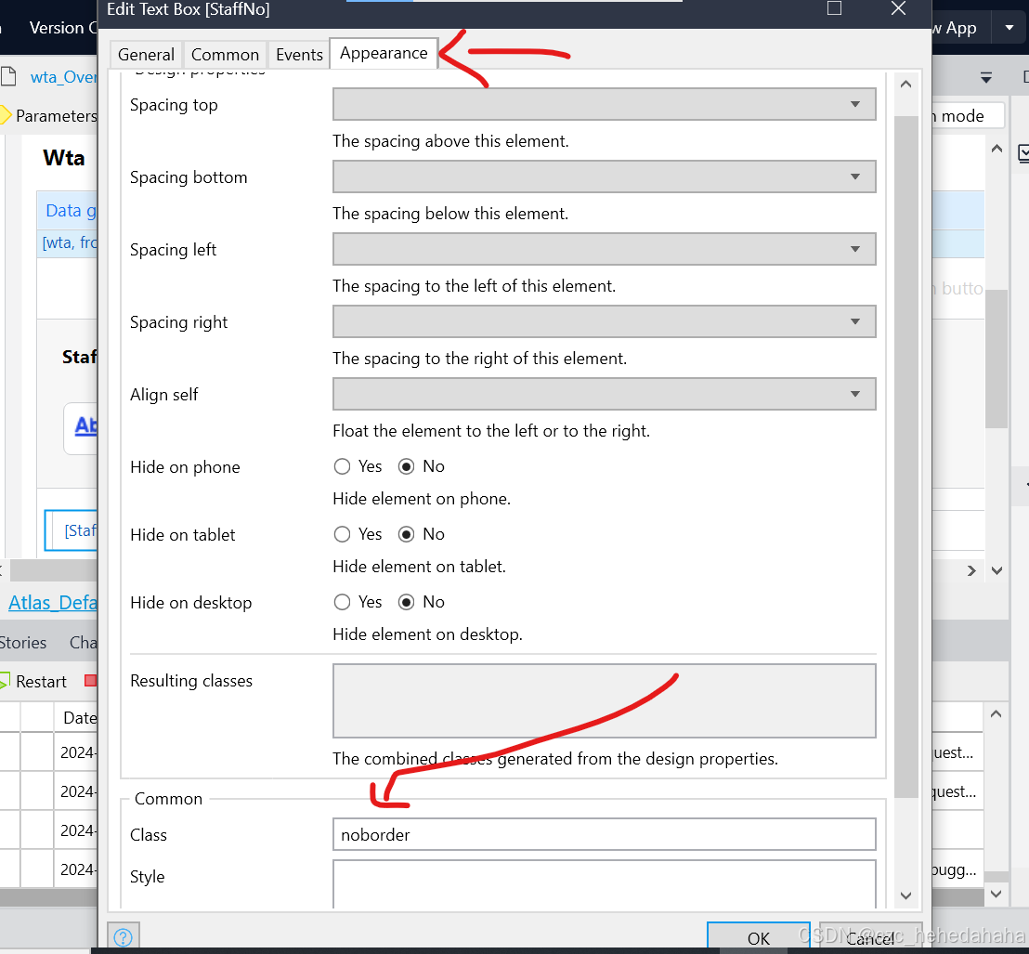Open the App dropdown arrow in top bar

[1009, 27]
